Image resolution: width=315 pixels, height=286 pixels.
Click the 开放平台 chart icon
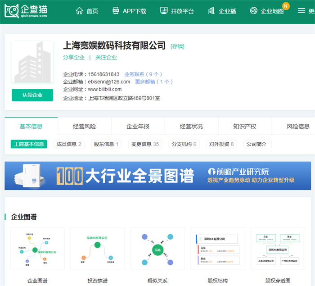click(164, 11)
